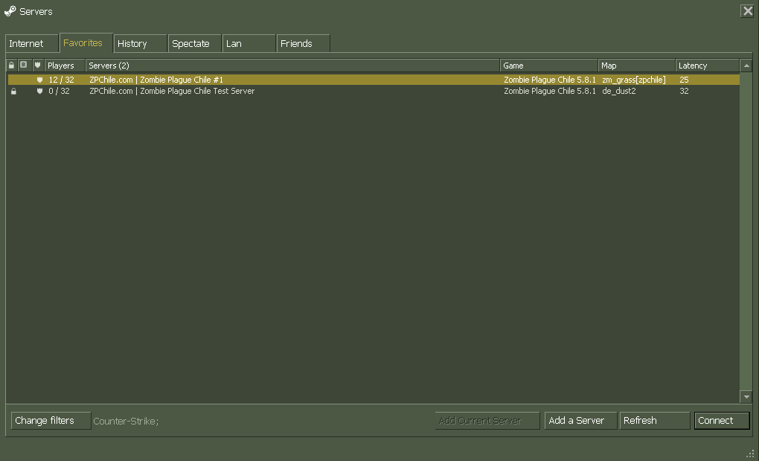Click the lock icon on Test Server row

13,91
